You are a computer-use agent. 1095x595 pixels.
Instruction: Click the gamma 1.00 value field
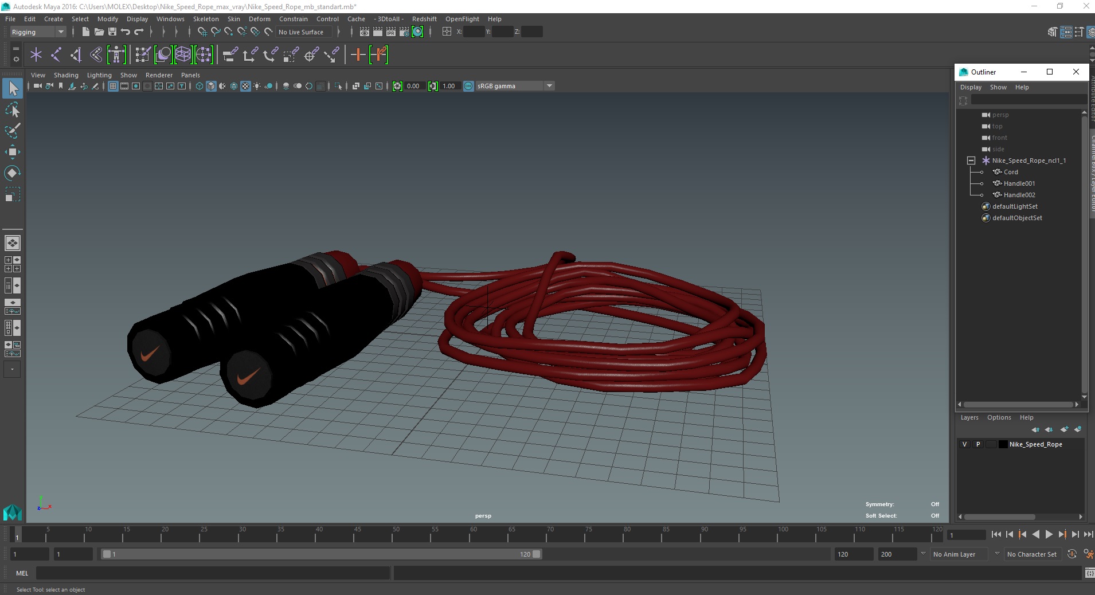tap(450, 86)
